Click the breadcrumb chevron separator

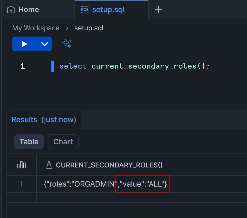click(x=67, y=28)
